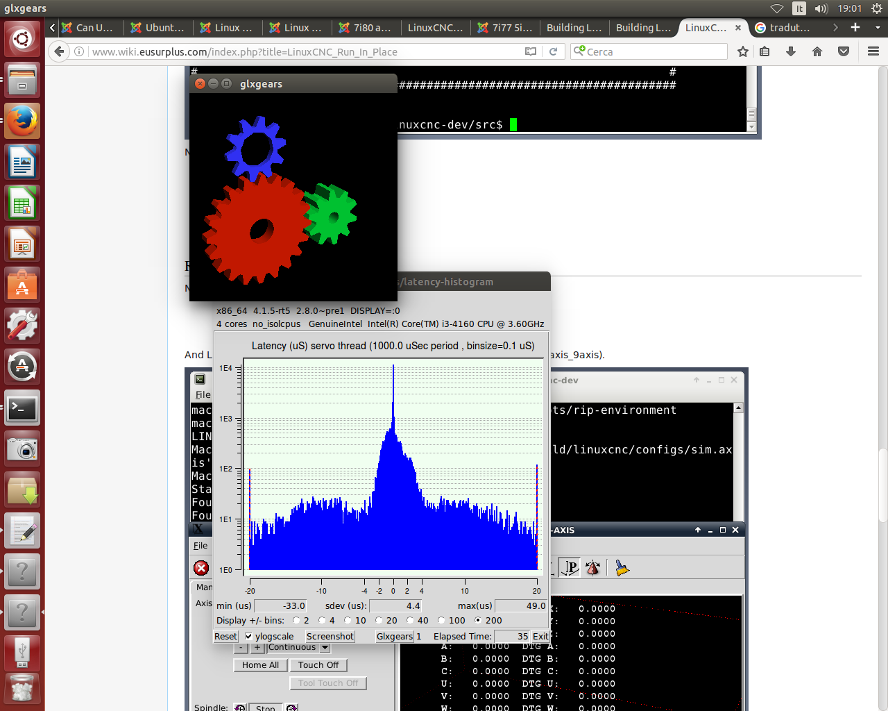Open a new Firefox tab

click(x=855, y=27)
